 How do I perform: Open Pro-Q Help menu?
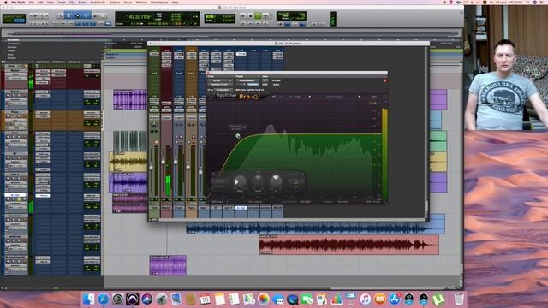click(373, 97)
